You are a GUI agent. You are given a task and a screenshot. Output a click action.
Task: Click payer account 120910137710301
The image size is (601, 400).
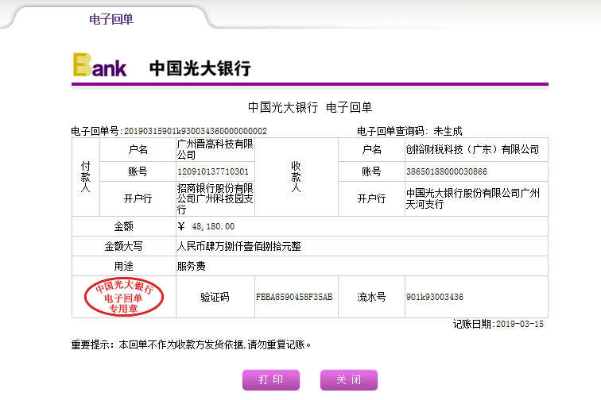213,171
